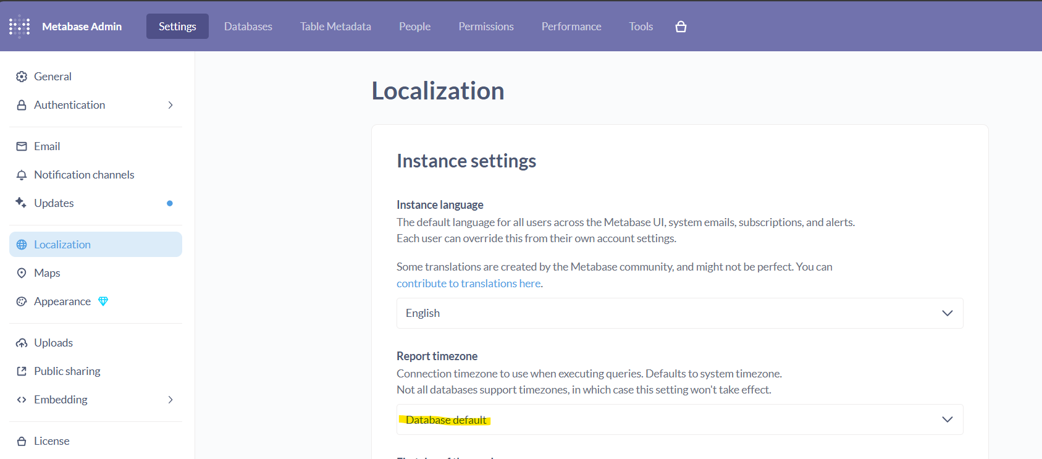Open the Report timezone dropdown
This screenshot has height=459, width=1042.
pyautogui.click(x=679, y=419)
